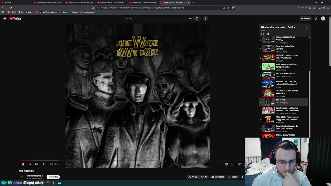Screen dimensions: 331x186
Task: Skip to previous track in playlist
Action: (x=30, y=164)
